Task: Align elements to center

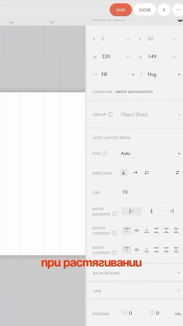Action: tap(151, 211)
